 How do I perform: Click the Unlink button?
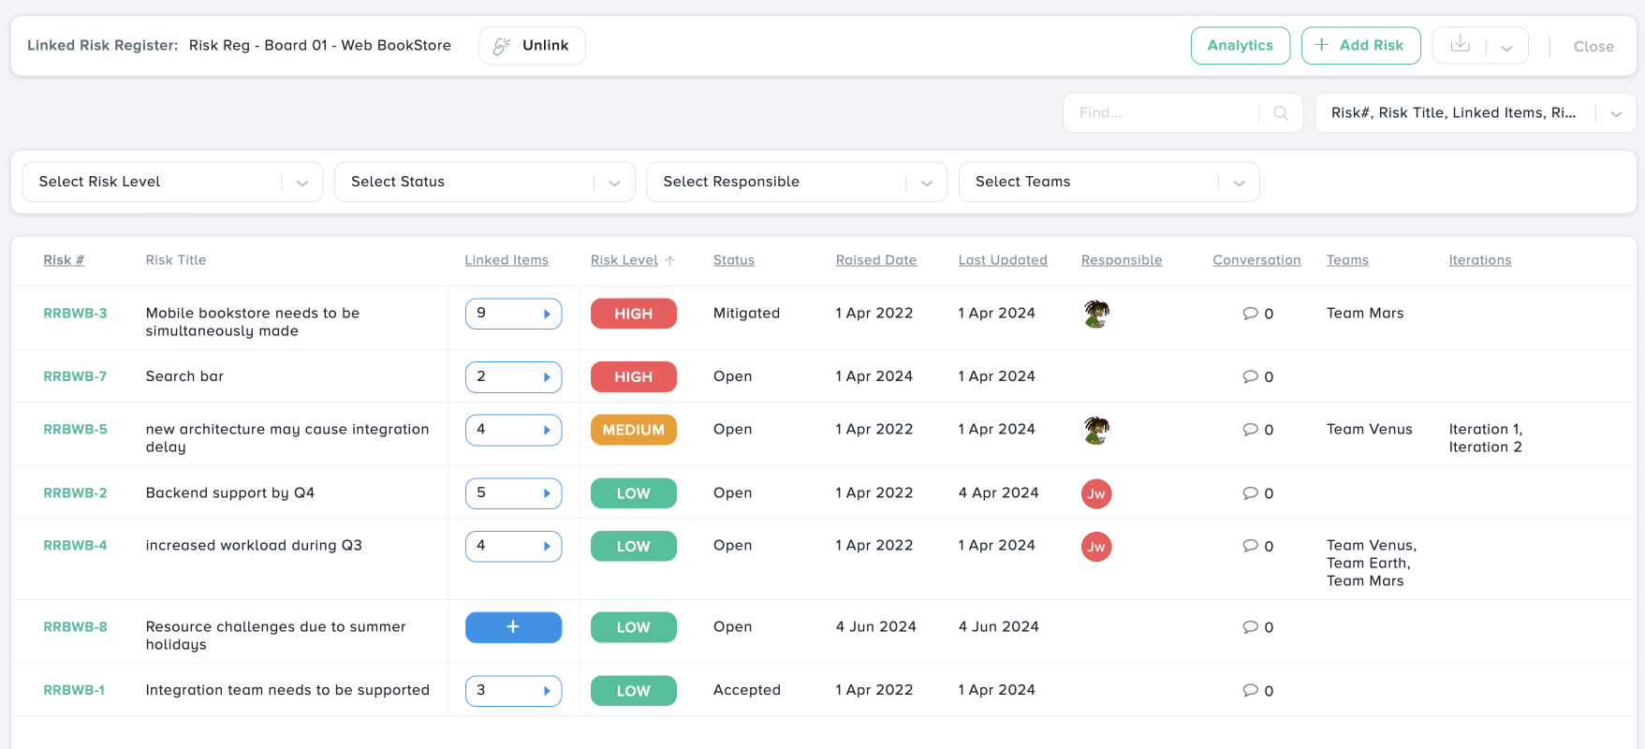point(532,45)
